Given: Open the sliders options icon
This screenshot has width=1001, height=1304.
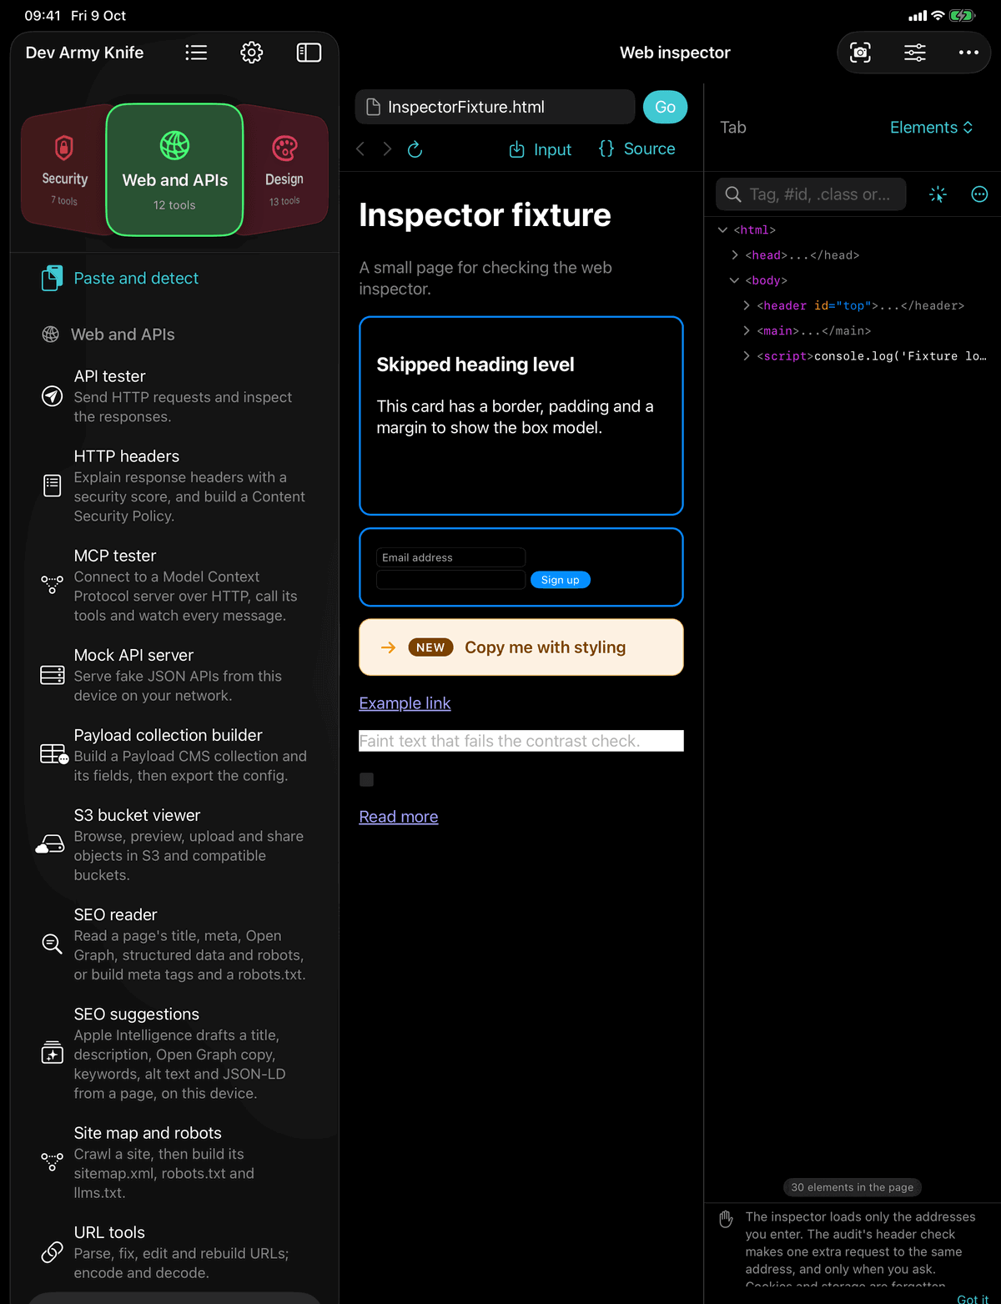Looking at the screenshot, I should point(915,53).
